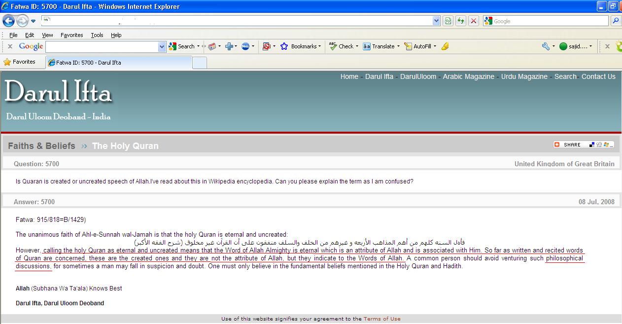This screenshot has height=324, width=622.
Task: Click the '08 Jul, 2008' date text
Action: pos(596,202)
